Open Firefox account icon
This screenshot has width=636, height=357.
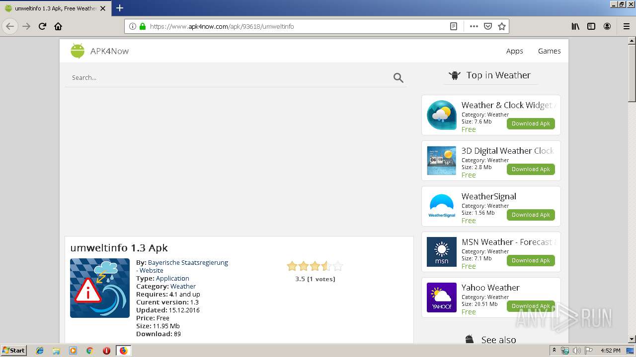click(607, 26)
